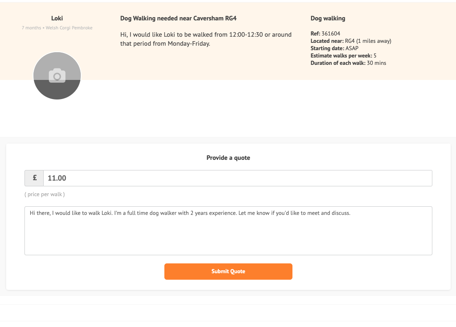This screenshot has width=456, height=327.
Task: Click the Loki dog name heading
Action: pos(57,18)
